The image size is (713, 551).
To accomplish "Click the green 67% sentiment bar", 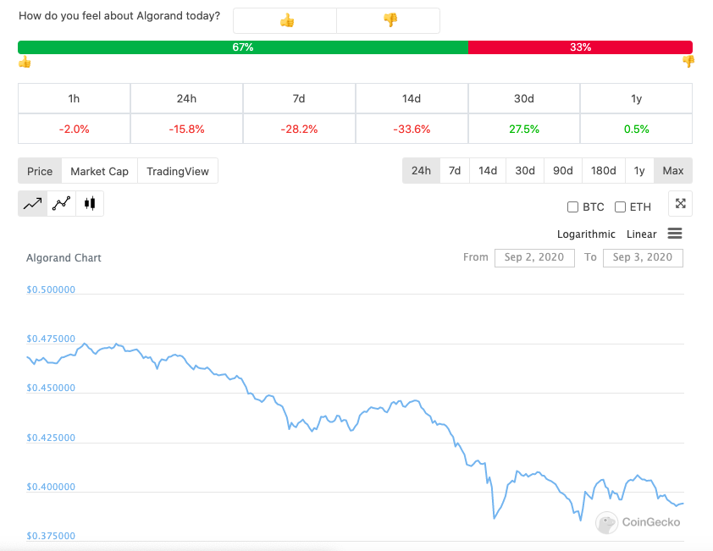I will click(243, 47).
